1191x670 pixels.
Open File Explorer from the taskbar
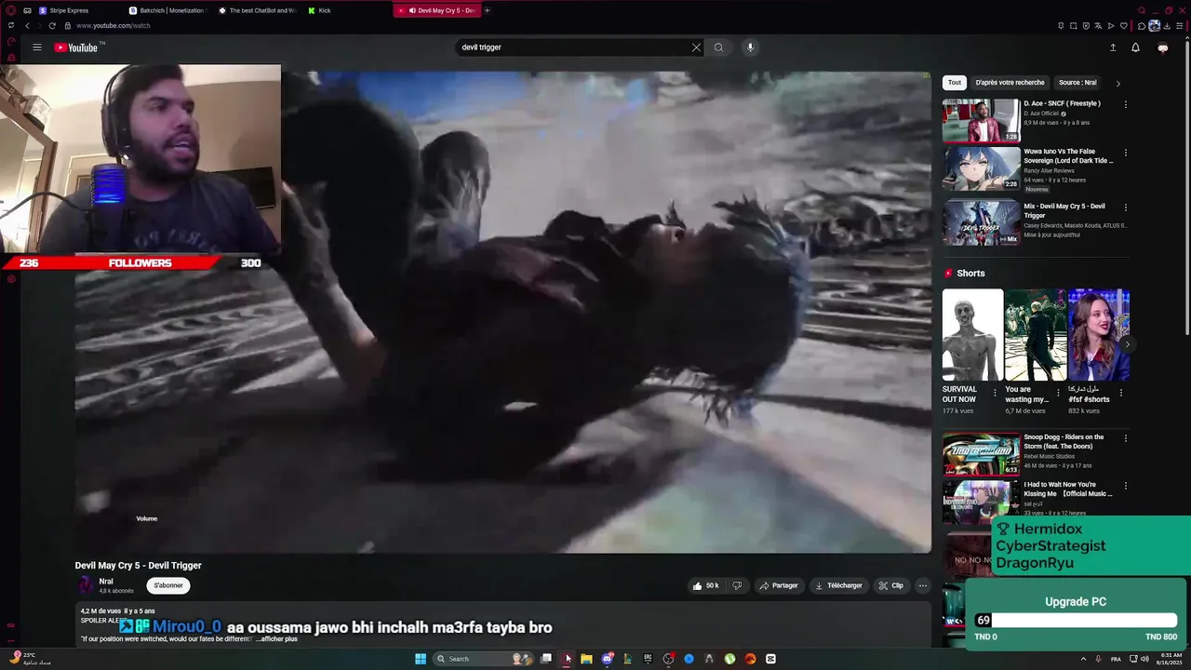586,659
